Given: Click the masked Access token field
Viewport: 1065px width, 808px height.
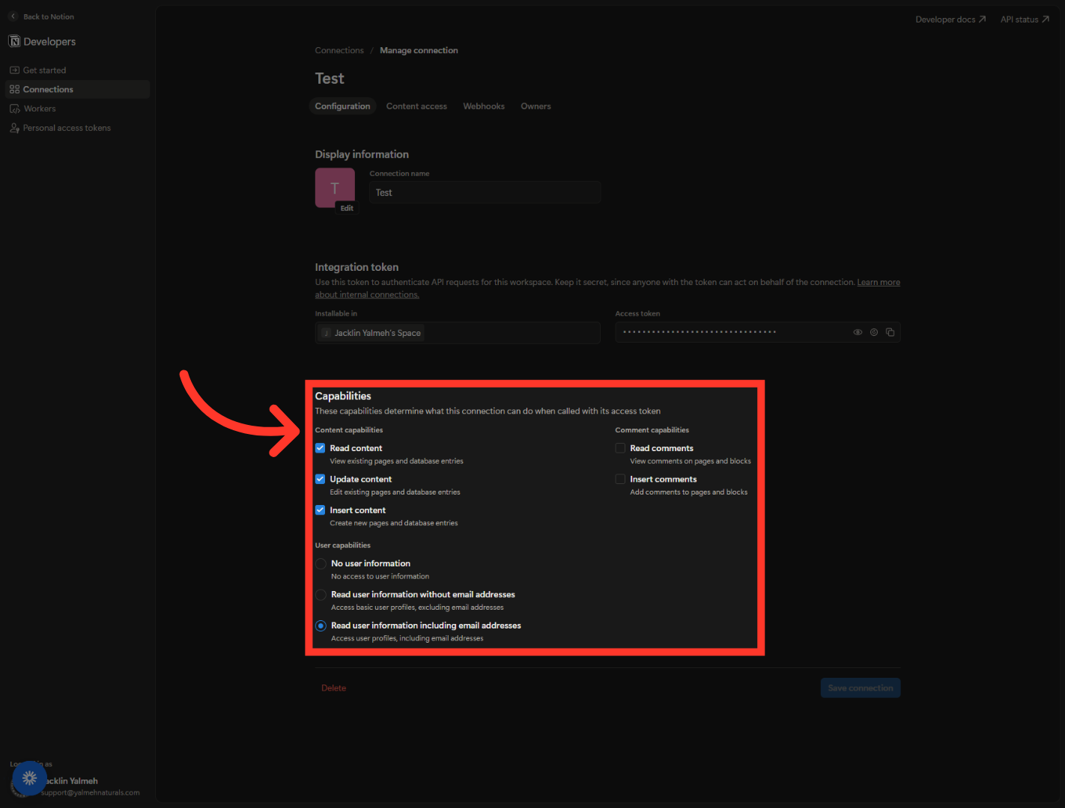Looking at the screenshot, I should [758, 332].
